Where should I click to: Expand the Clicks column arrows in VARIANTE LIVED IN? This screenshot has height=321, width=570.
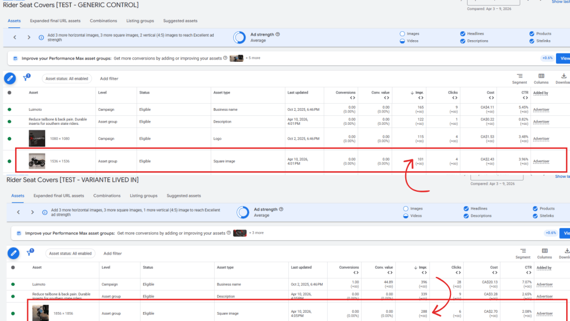(458, 273)
